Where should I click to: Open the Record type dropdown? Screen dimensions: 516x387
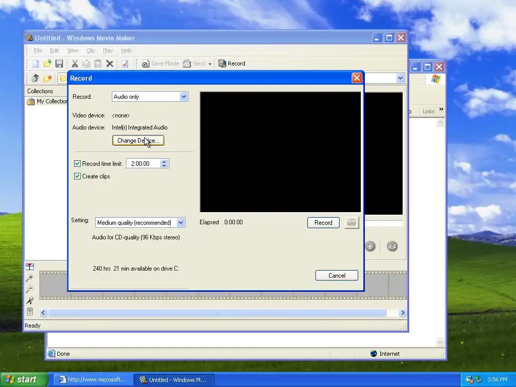183,97
